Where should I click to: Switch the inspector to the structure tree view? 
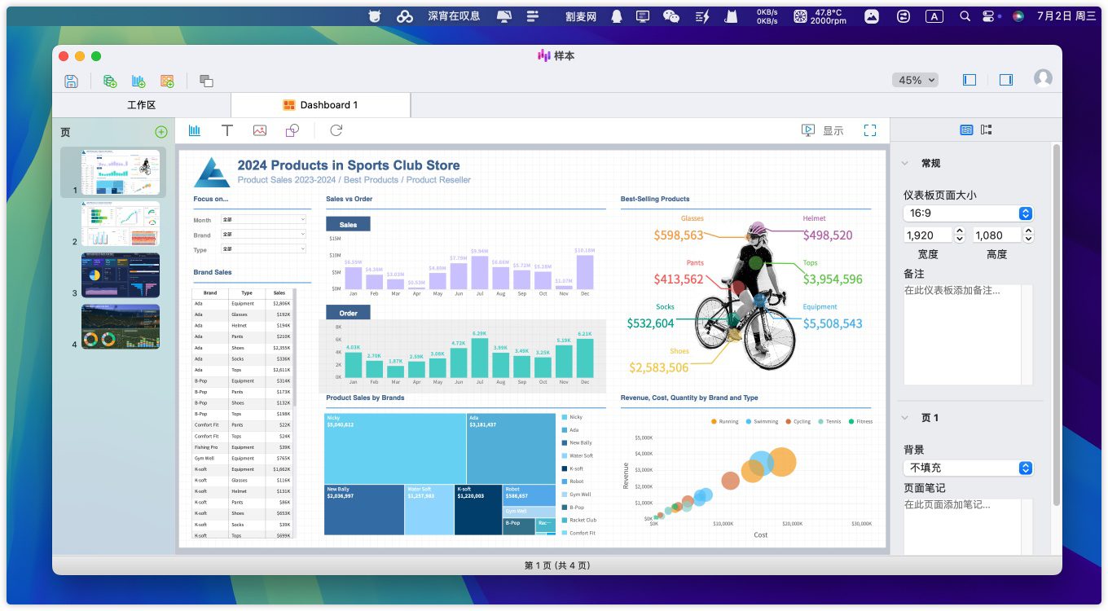[987, 130]
